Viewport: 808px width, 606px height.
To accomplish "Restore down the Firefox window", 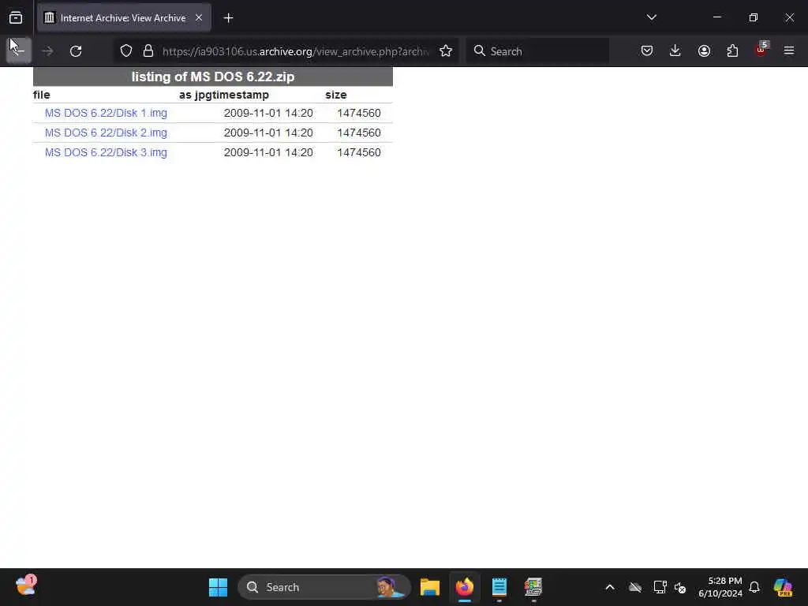I will (754, 17).
